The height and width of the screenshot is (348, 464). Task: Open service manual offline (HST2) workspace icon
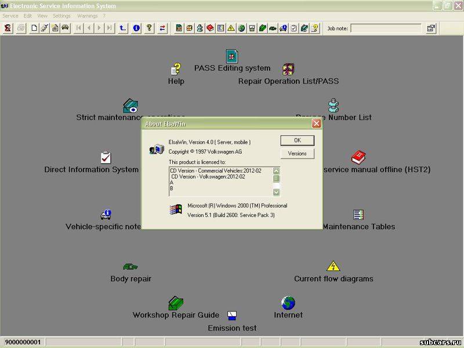point(358,157)
